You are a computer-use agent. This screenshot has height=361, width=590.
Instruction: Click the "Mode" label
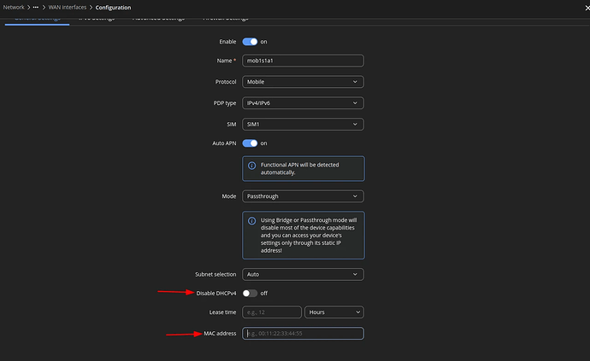[229, 196]
